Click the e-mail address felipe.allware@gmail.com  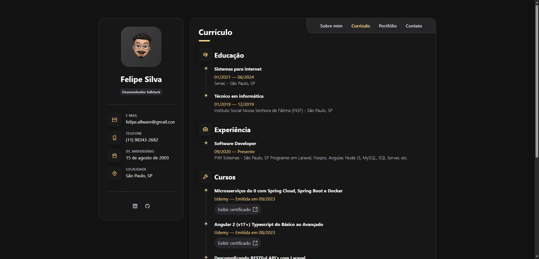coord(150,122)
